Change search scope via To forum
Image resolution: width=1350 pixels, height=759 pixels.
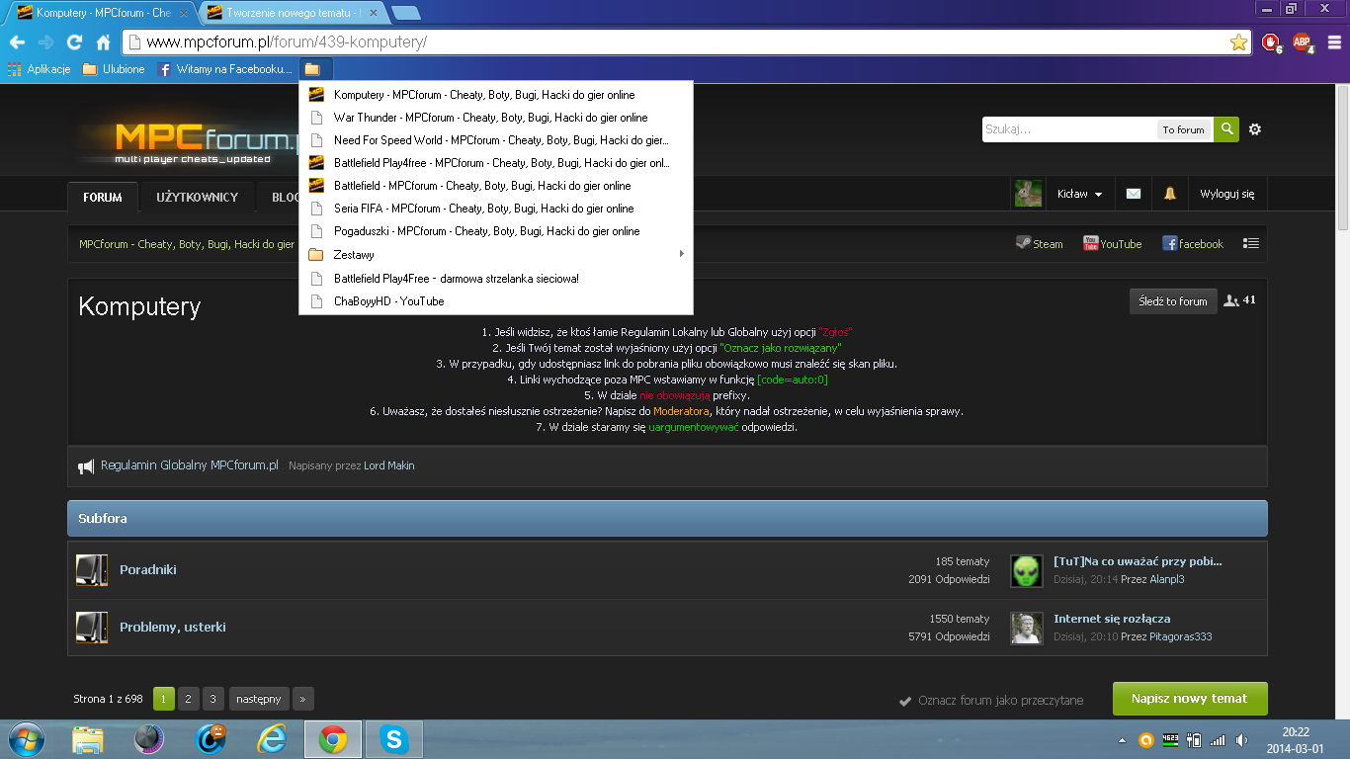pyautogui.click(x=1183, y=129)
